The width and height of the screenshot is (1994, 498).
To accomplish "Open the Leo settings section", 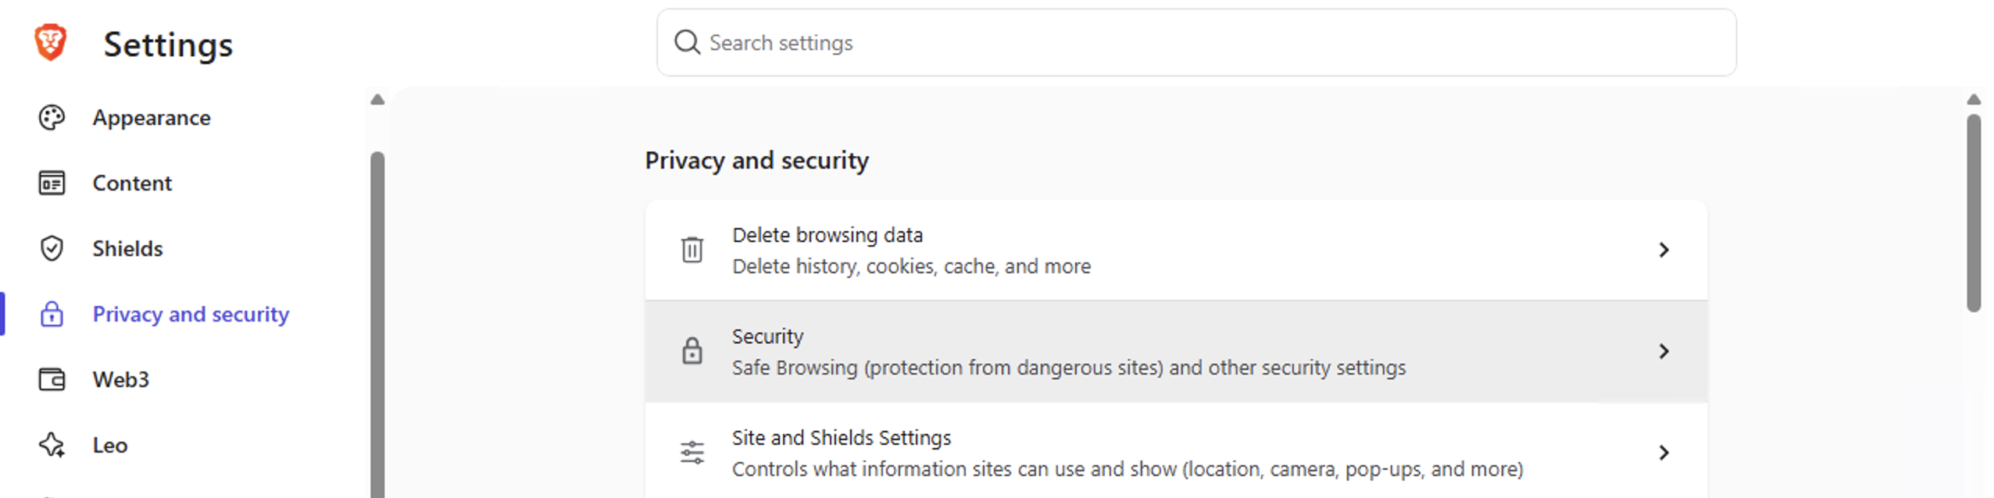I will (x=109, y=445).
